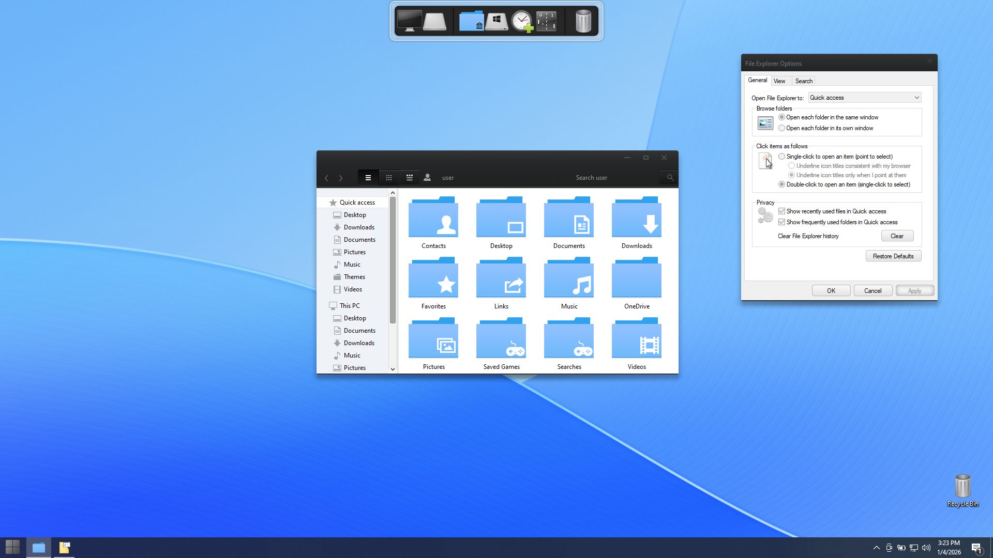Viewport: 993px width, 558px height.
Task: Click Clear File Explorer history button
Action: coord(897,236)
